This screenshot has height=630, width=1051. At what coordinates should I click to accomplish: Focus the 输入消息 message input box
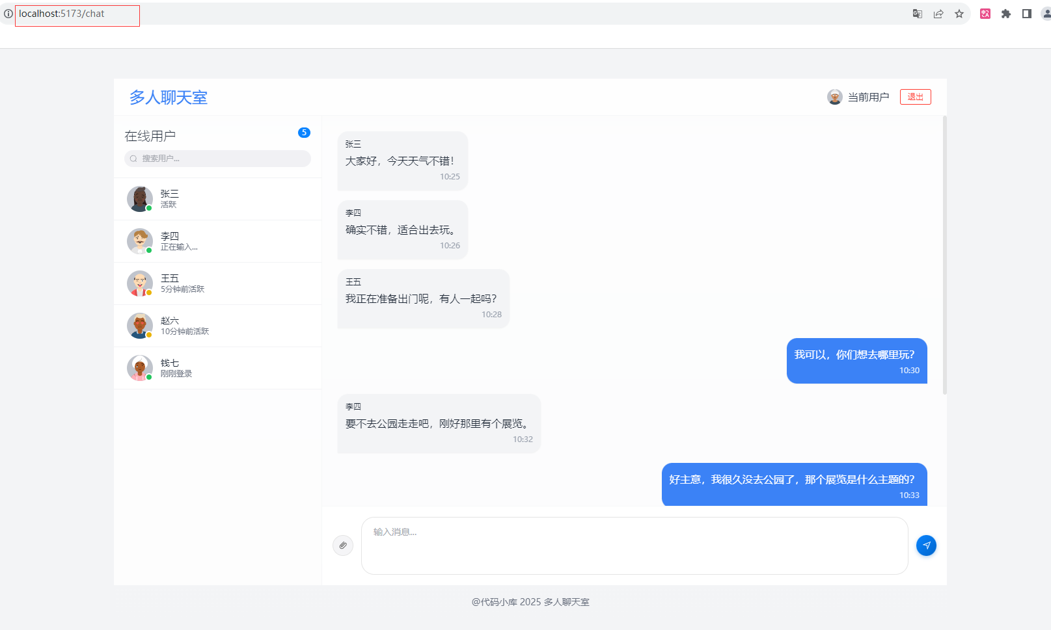[635, 545]
